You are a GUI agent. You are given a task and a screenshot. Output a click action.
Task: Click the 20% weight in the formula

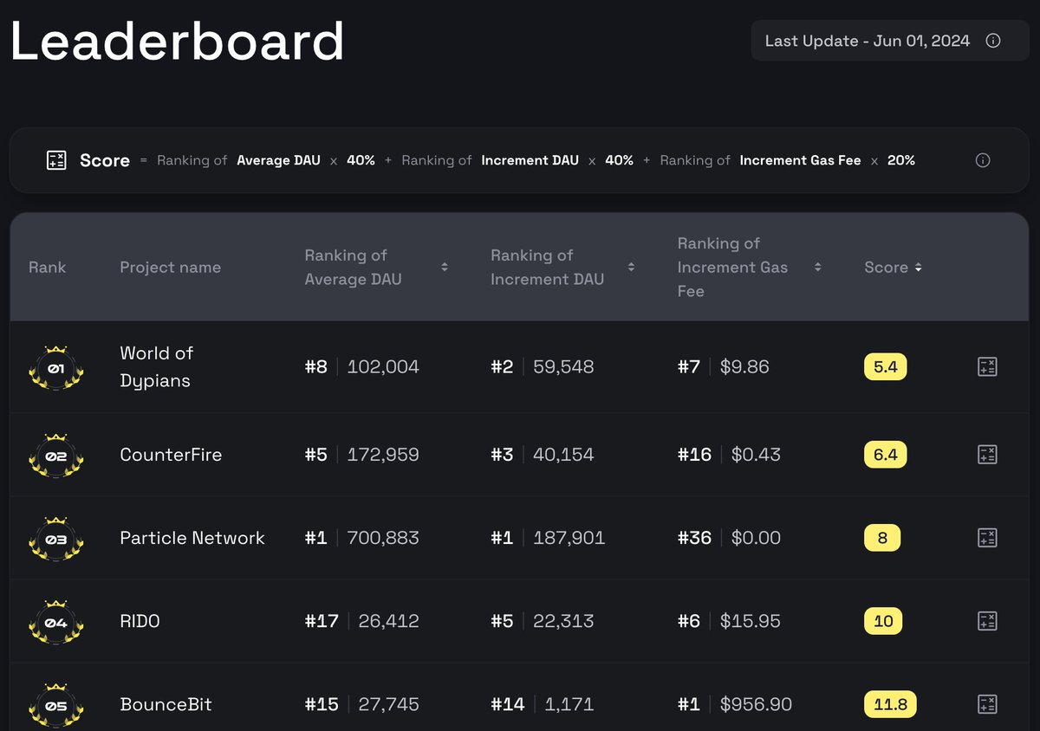[901, 160]
